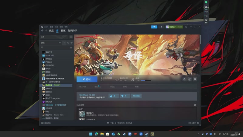The image size is (243, 137).
Task: Click the play time clock icon
Action: (117, 79)
